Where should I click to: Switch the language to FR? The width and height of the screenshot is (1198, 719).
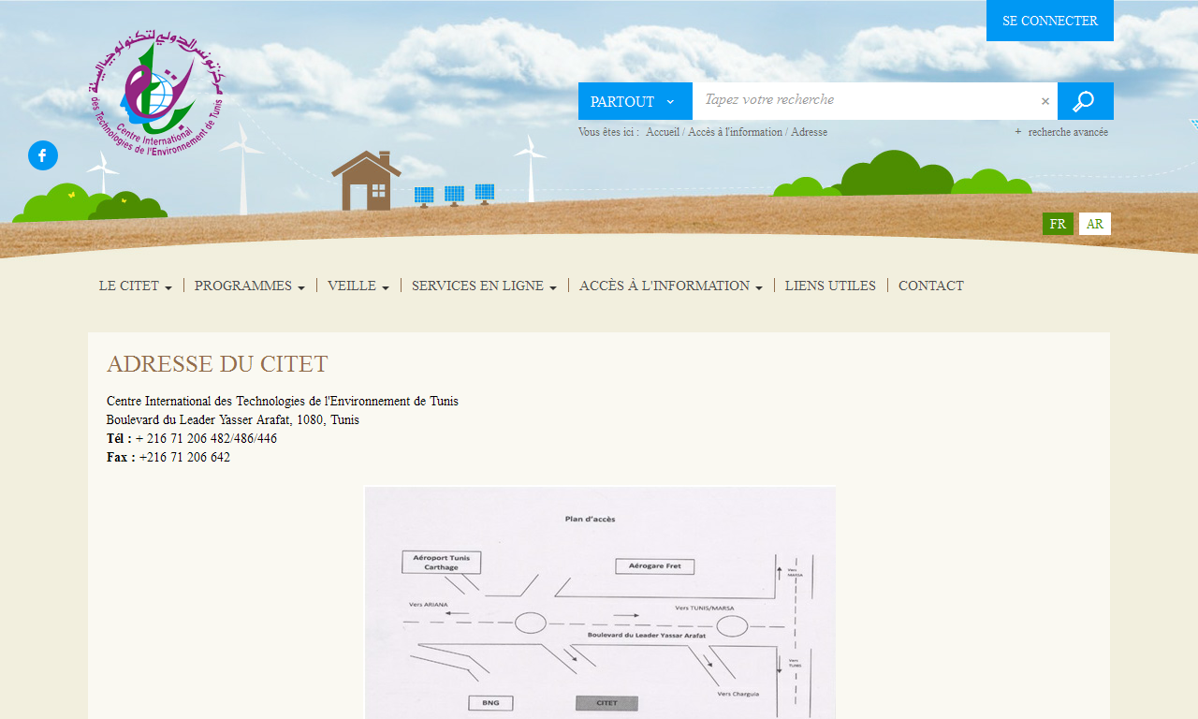(1058, 224)
